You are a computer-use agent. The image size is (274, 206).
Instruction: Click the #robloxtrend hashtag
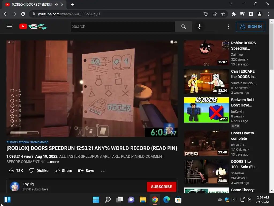pos(39,142)
